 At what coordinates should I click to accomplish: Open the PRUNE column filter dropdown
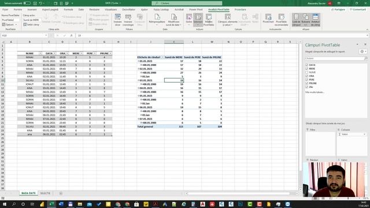[110, 54]
